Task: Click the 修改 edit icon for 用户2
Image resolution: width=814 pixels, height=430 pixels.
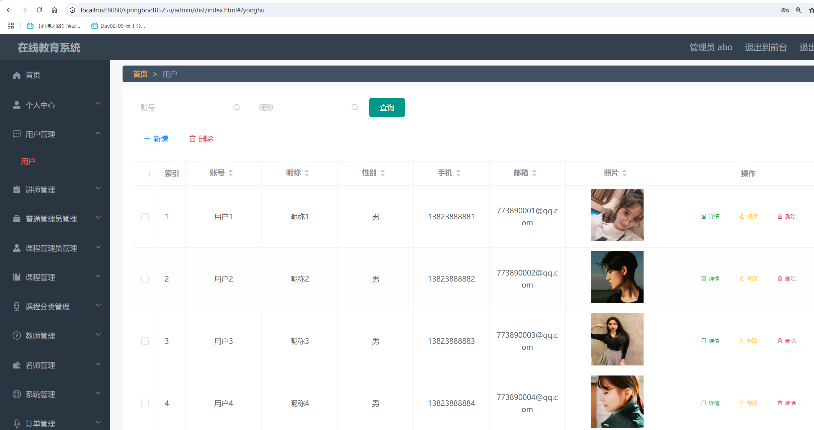Action: 742,278
